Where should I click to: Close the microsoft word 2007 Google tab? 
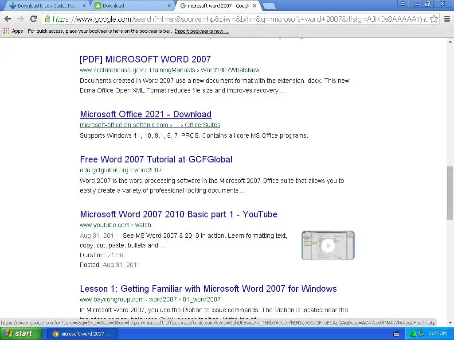254,6
